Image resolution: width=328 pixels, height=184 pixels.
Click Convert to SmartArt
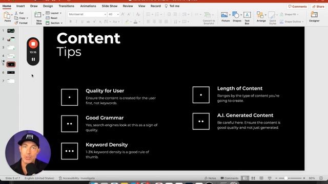tap(209, 18)
